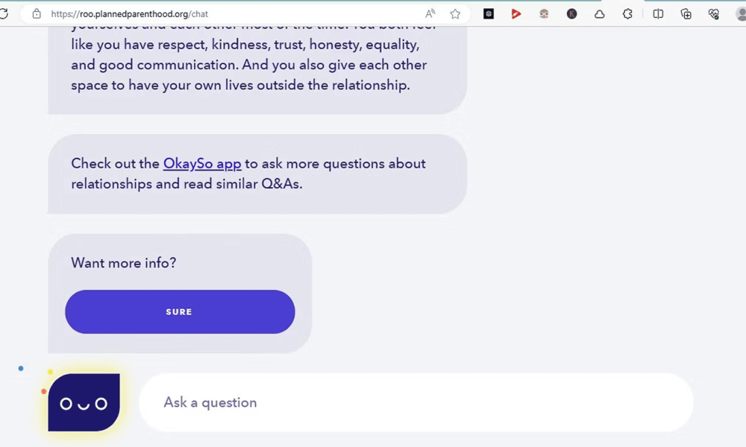Open Read aloud from address bar
The image size is (746, 447).
click(430, 13)
